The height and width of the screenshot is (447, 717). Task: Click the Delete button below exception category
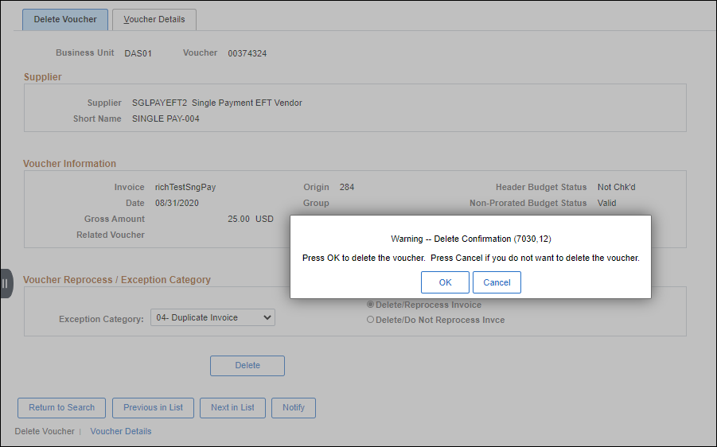[x=247, y=365]
